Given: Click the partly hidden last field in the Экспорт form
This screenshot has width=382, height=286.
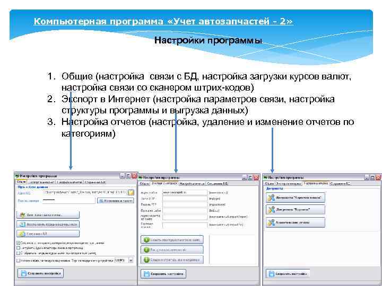Looking at the screenshot, I should (x=185, y=225).
